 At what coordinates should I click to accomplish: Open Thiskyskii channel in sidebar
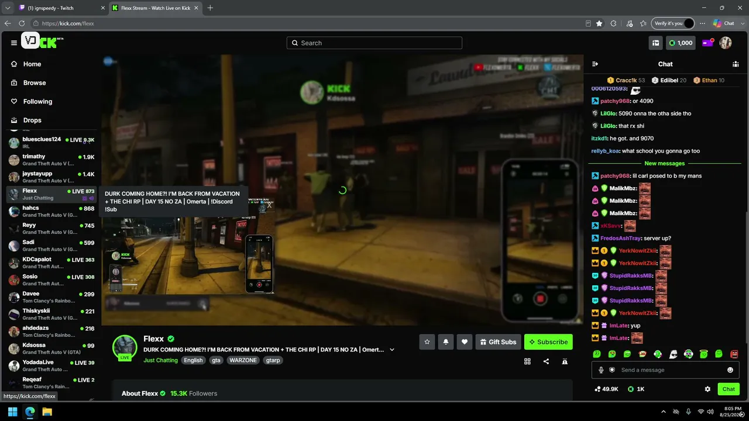51,314
